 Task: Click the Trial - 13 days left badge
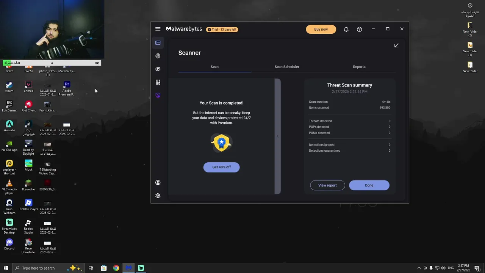[x=222, y=29]
